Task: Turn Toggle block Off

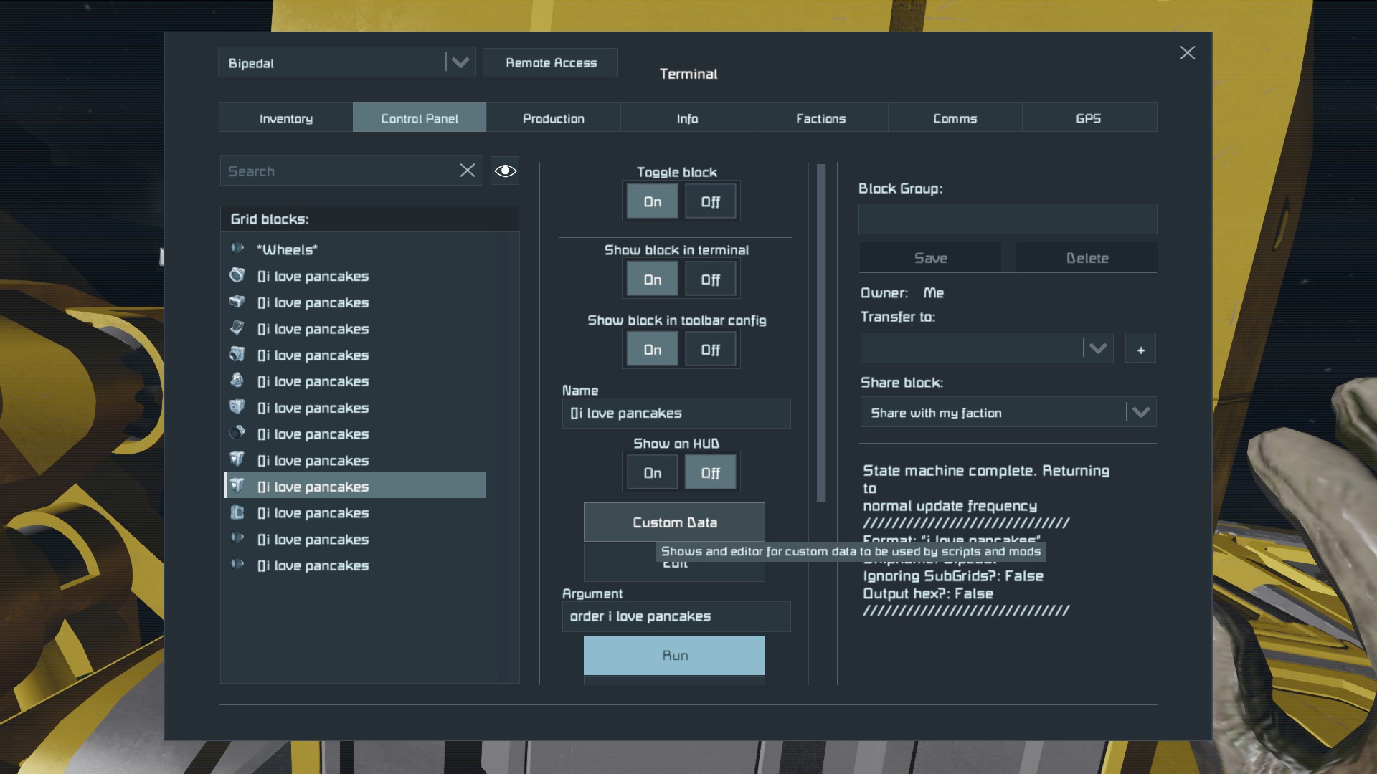Action: [x=710, y=202]
